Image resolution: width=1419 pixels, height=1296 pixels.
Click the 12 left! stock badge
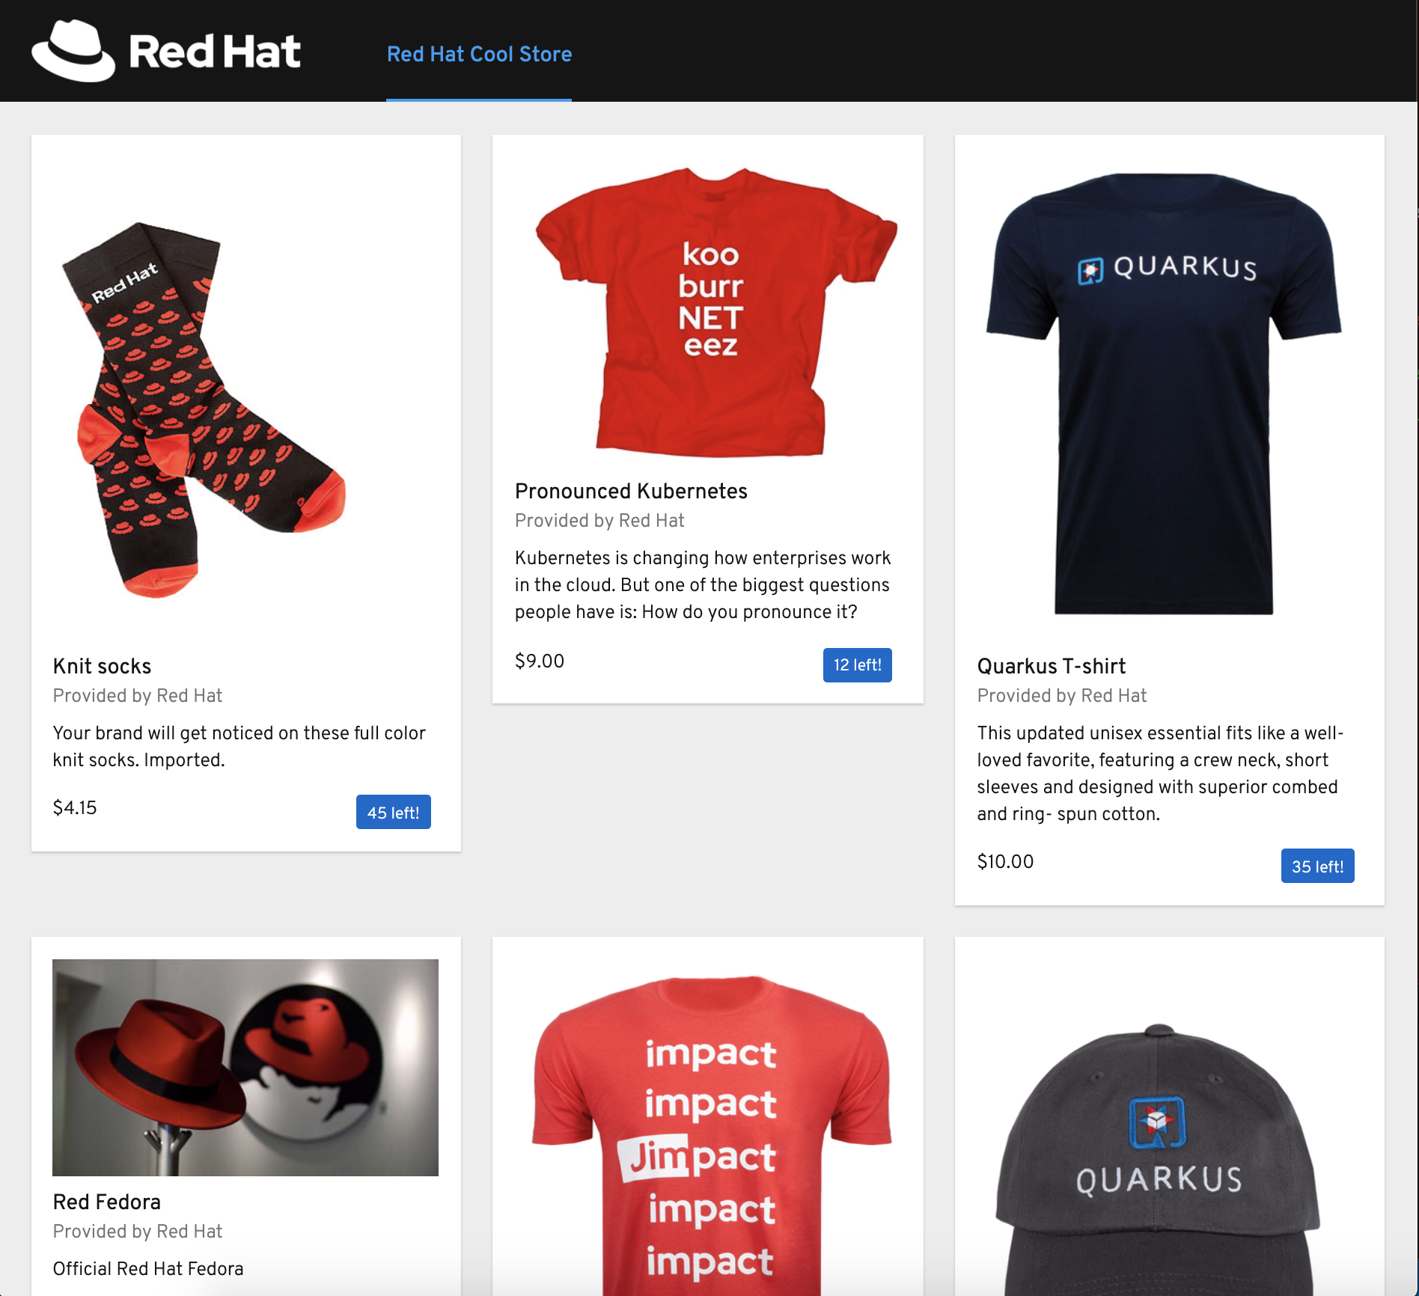click(858, 665)
